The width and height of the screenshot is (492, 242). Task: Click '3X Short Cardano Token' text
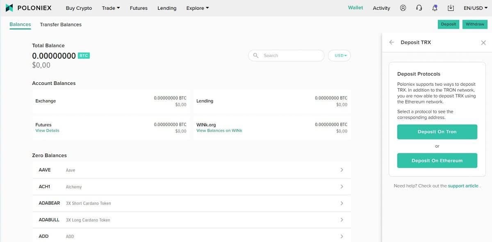(x=88, y=203)
